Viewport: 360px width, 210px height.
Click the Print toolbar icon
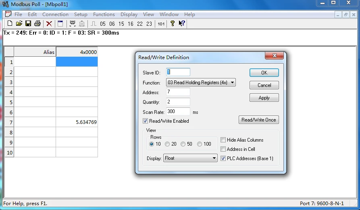(37, 24)
